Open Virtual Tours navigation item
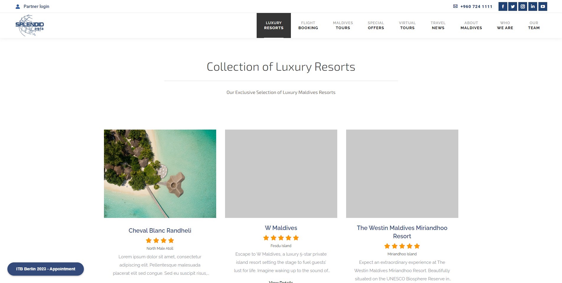 [x=407, y=25]
